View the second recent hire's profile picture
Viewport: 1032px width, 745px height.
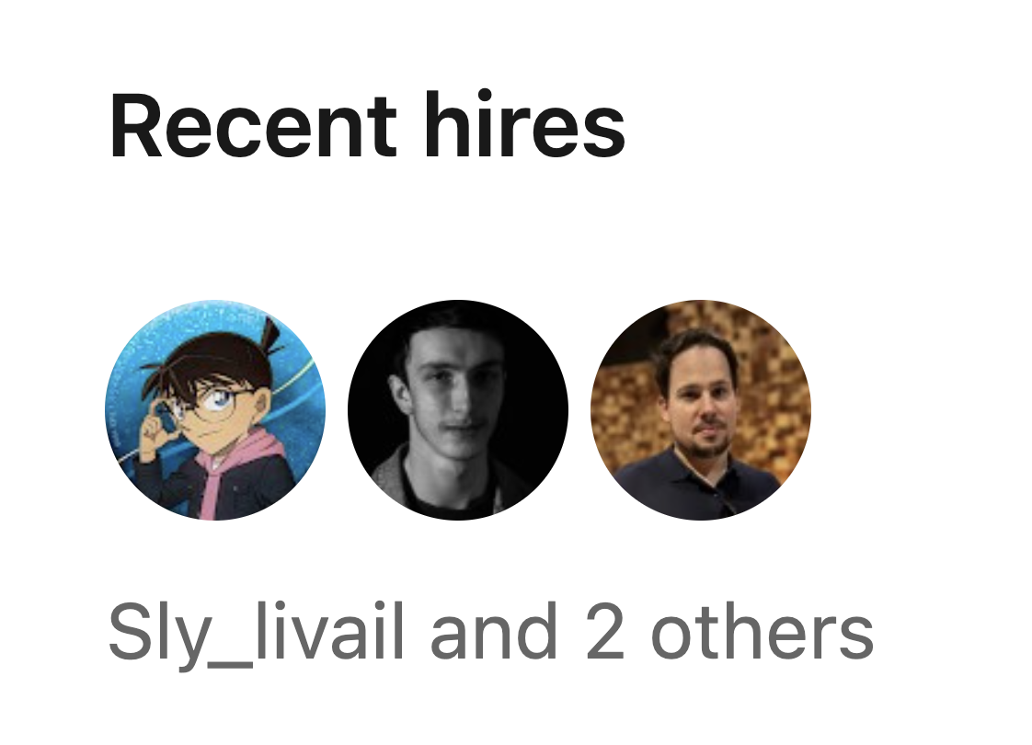coord(458,410)
